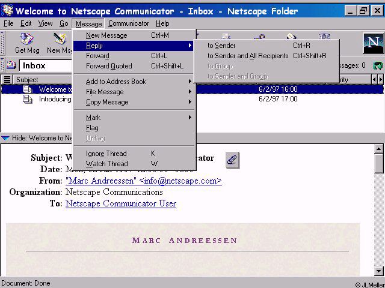385x288 pixels.
Task: Click the New Msg toolbar icon
Action: click(x=60, y=39)
